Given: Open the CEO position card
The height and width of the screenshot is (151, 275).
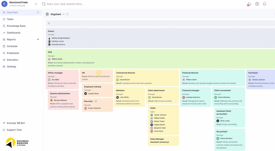Looking at the screenshot, I should [160, 59].
